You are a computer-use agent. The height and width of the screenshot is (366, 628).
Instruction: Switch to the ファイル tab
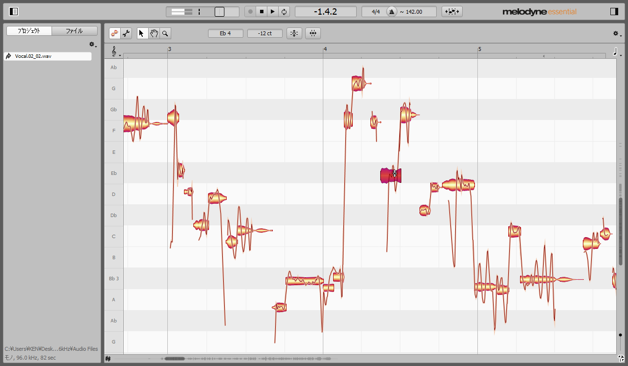point(75,31)
